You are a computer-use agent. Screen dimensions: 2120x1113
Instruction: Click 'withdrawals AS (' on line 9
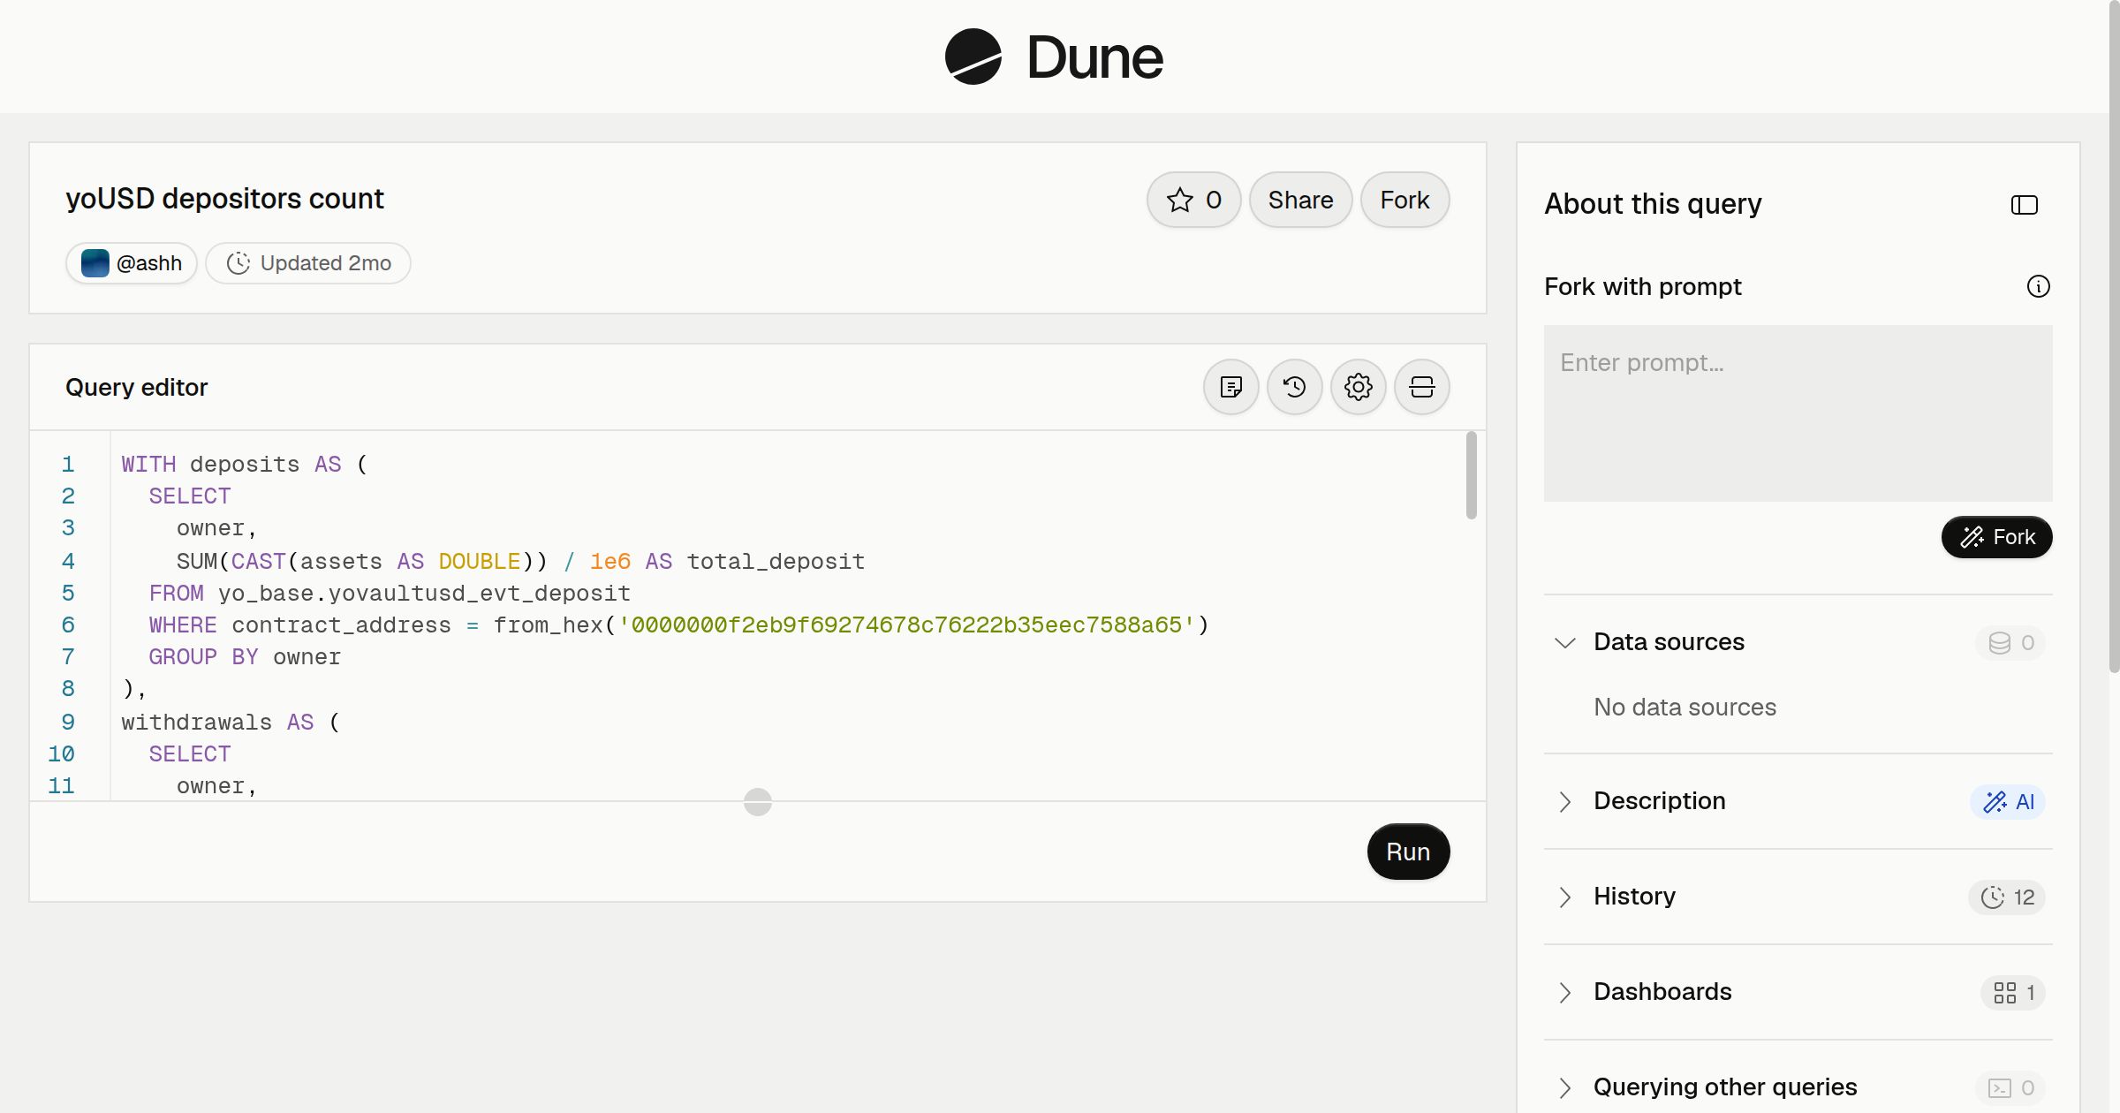pos(231,722)
